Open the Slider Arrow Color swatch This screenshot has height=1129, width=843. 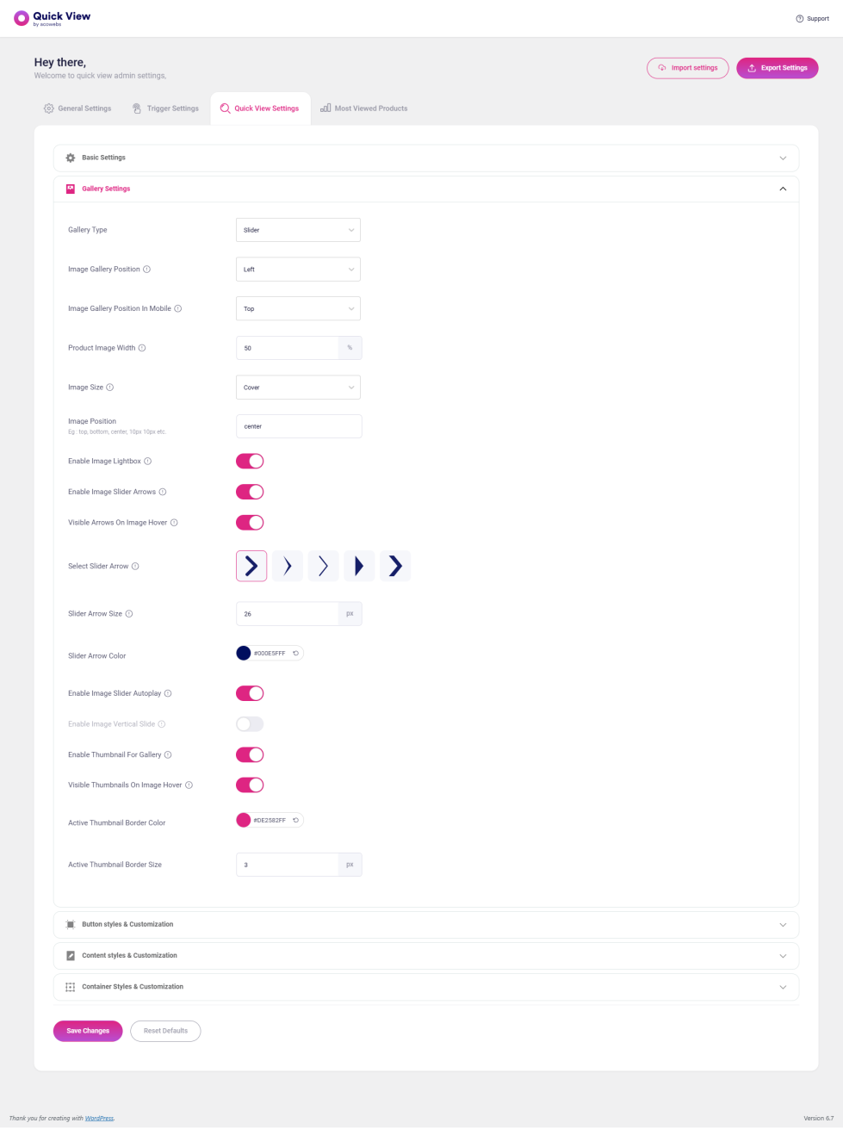[244, 654]
